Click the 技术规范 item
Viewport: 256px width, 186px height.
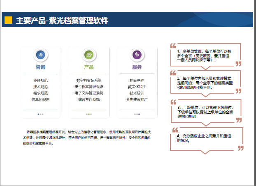coord(40,87)
